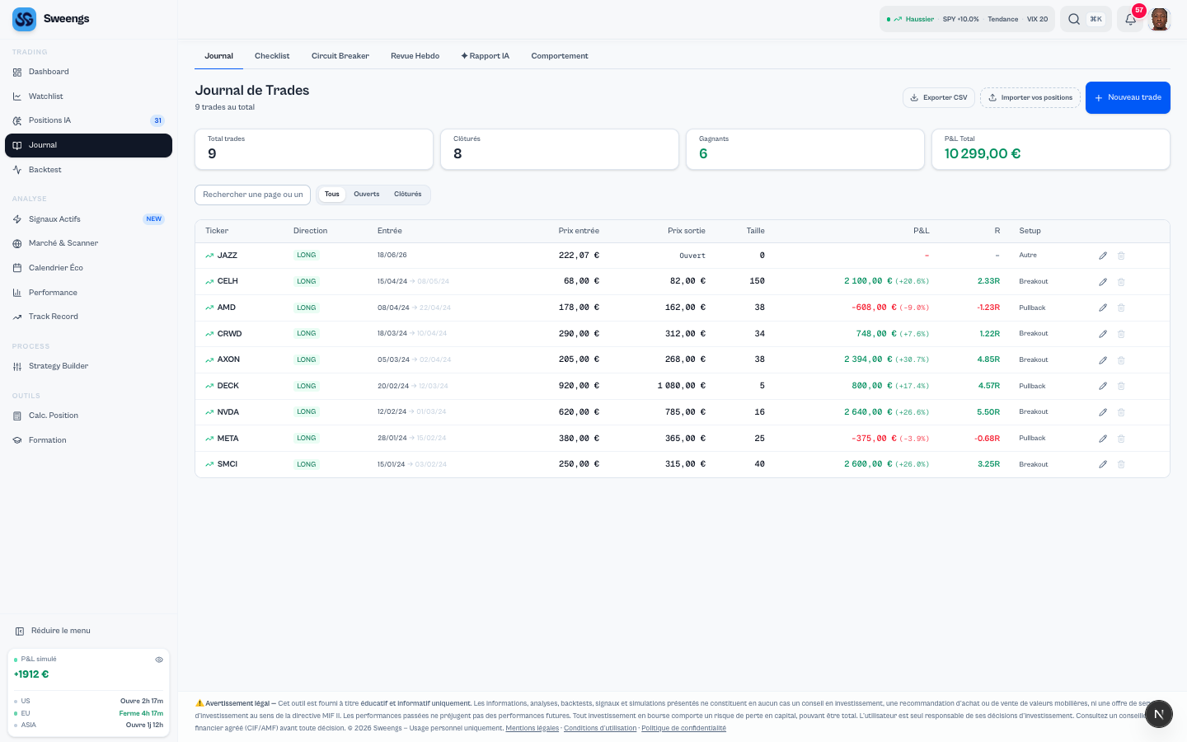Open Mentions légales link
The width and height of the screenshot is (1187, 742).
[532, 728]
